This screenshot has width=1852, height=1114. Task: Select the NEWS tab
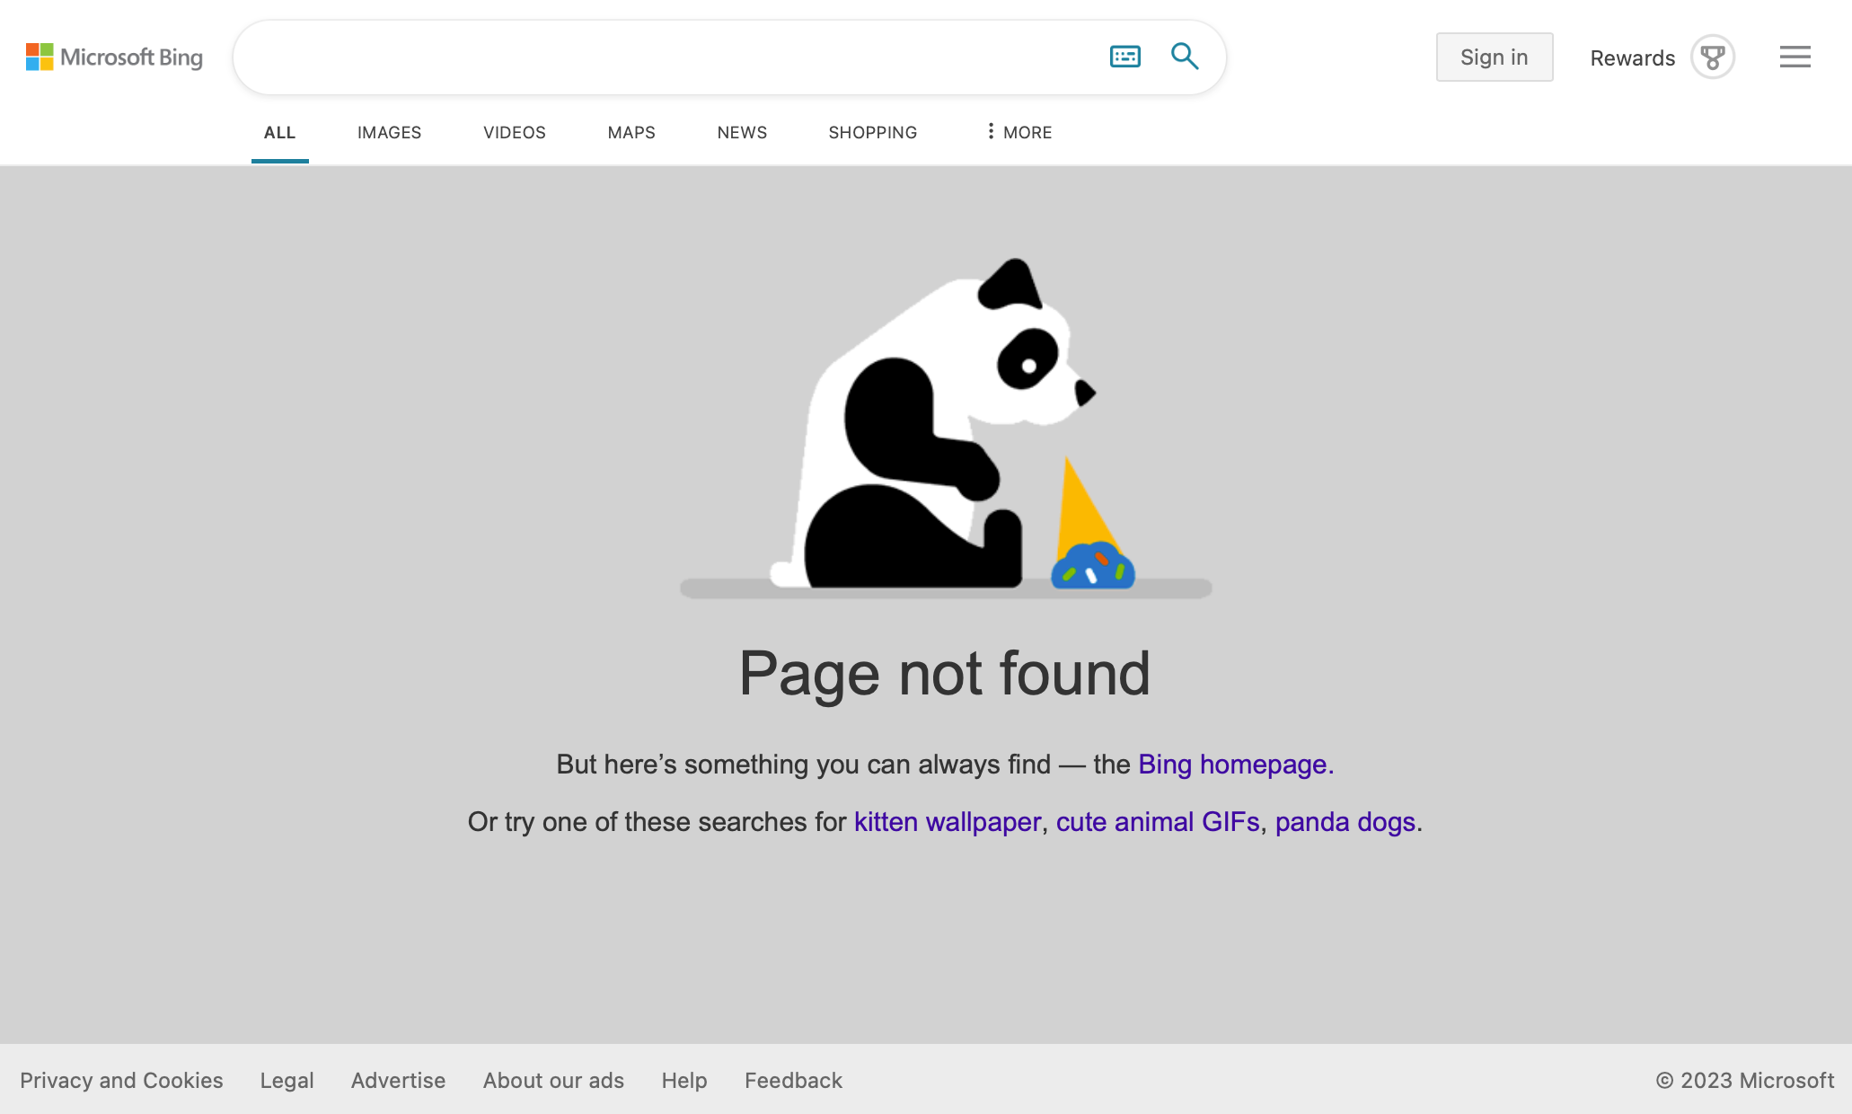pos(742,132)
